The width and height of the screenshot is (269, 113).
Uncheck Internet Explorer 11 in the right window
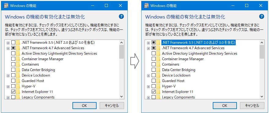click(x=153, y=92)
